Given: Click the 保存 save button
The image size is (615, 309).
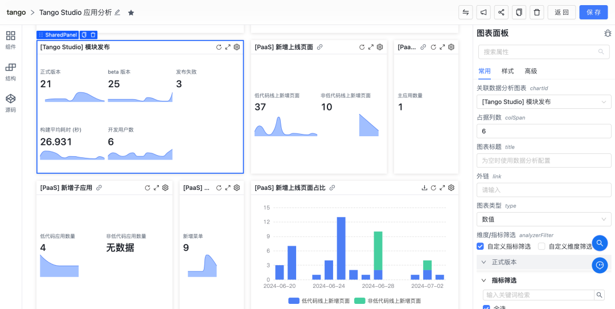Looking at the screenshot, I should coord(593,13).
